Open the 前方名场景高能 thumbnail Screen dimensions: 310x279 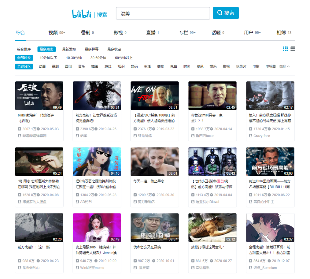(x=270, y=162)
